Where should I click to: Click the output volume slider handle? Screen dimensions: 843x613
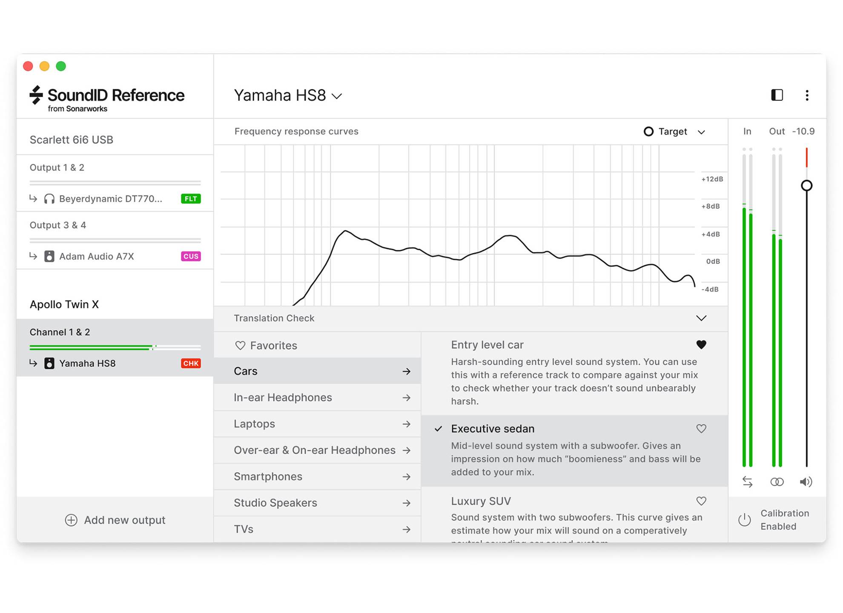pos(806,186)
